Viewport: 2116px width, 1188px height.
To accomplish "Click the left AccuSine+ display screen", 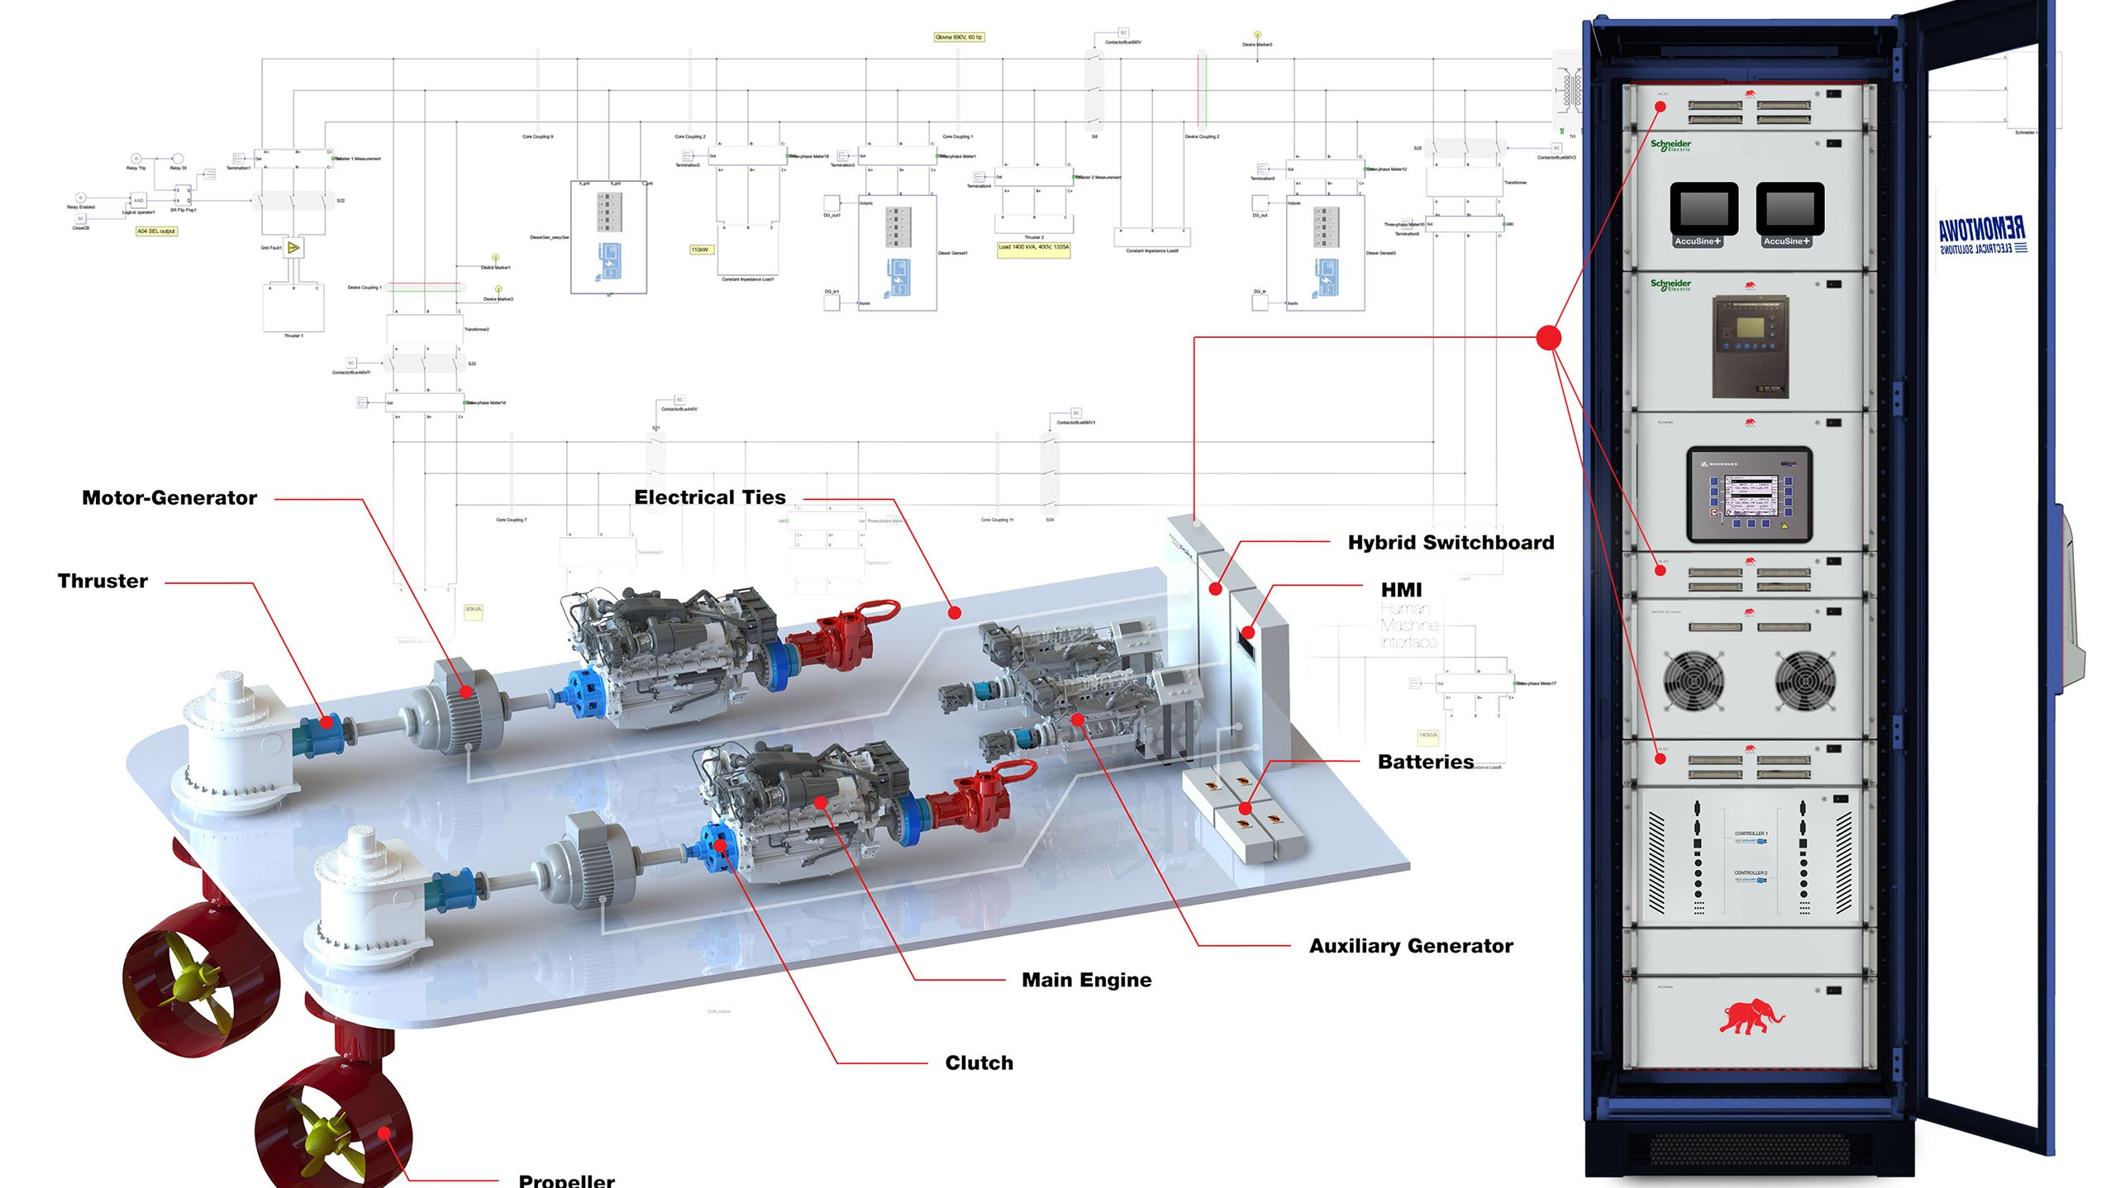I will coord(1703,208).
